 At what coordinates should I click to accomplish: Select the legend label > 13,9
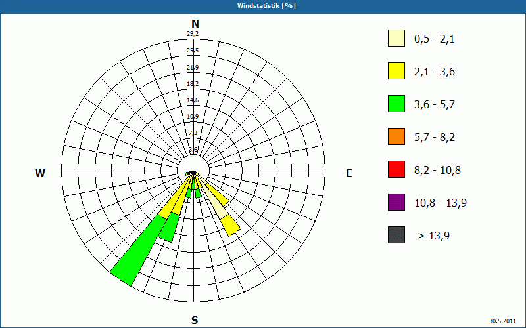click(x=434, y=236)
